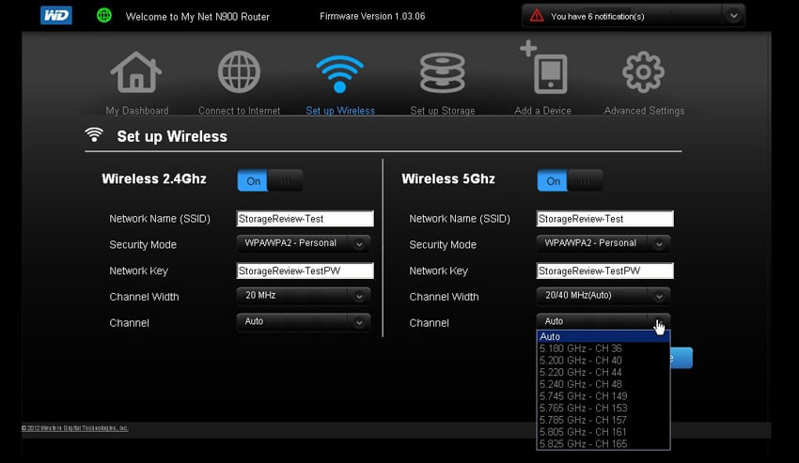Select 5.240 GHz - CH 48 option
Viewport: 799px width, 463px height.
tap(603, 384)
